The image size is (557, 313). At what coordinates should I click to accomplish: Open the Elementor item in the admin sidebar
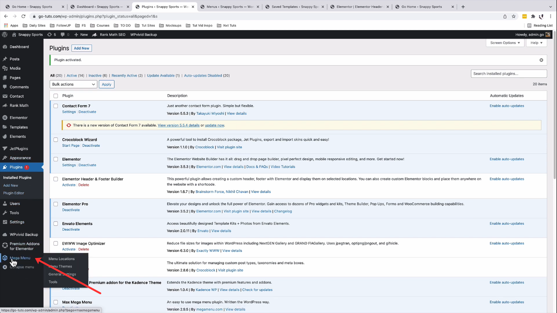pyautogui.click(x=19, y=118)
